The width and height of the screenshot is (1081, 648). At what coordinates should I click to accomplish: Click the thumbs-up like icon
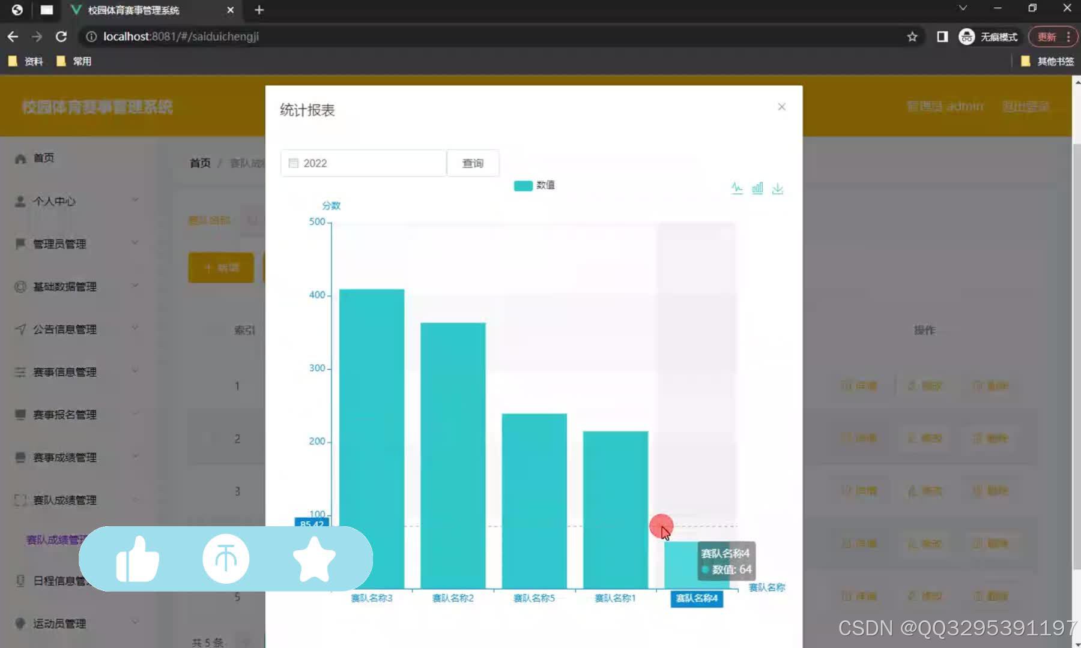click(138, 559)
